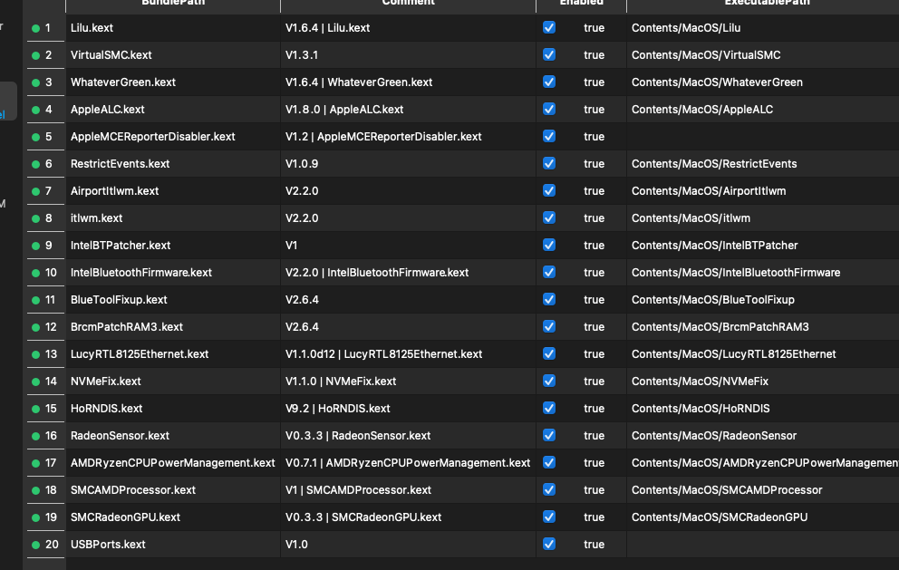Select USBPorts.kext bundle path cell
Viewport: 899px width, 570px height.
click(x=173, y=545)
